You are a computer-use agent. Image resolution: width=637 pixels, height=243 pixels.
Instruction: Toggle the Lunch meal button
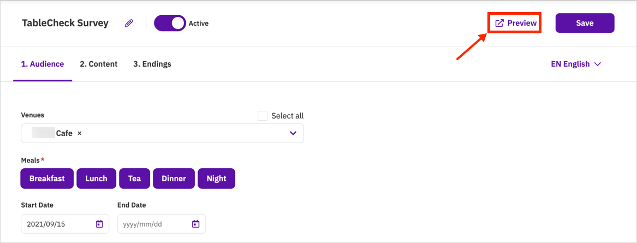[96, 179]
